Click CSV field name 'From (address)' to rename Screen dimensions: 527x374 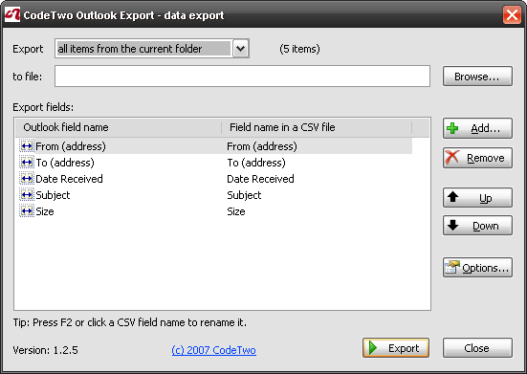[262, 146]
